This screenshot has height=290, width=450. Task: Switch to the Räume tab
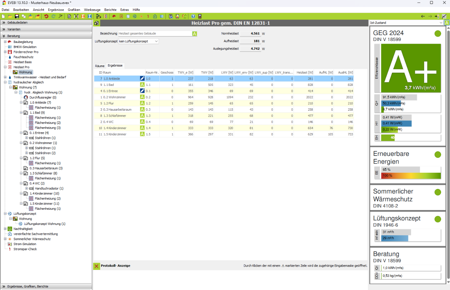point(100,66)
